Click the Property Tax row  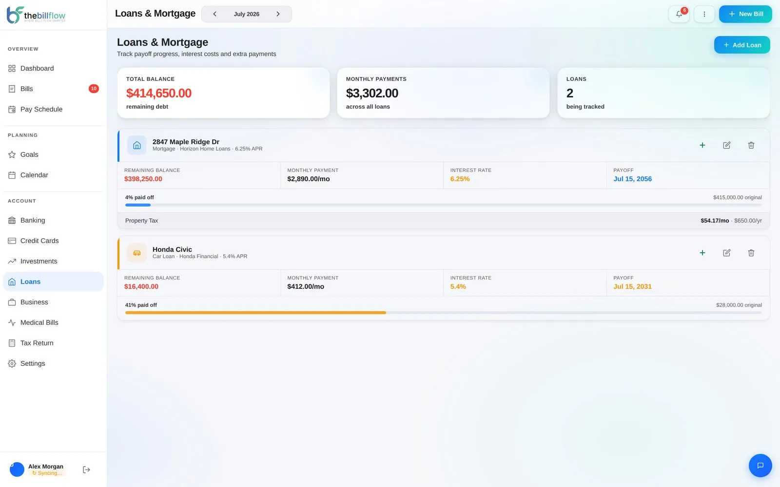443,221
